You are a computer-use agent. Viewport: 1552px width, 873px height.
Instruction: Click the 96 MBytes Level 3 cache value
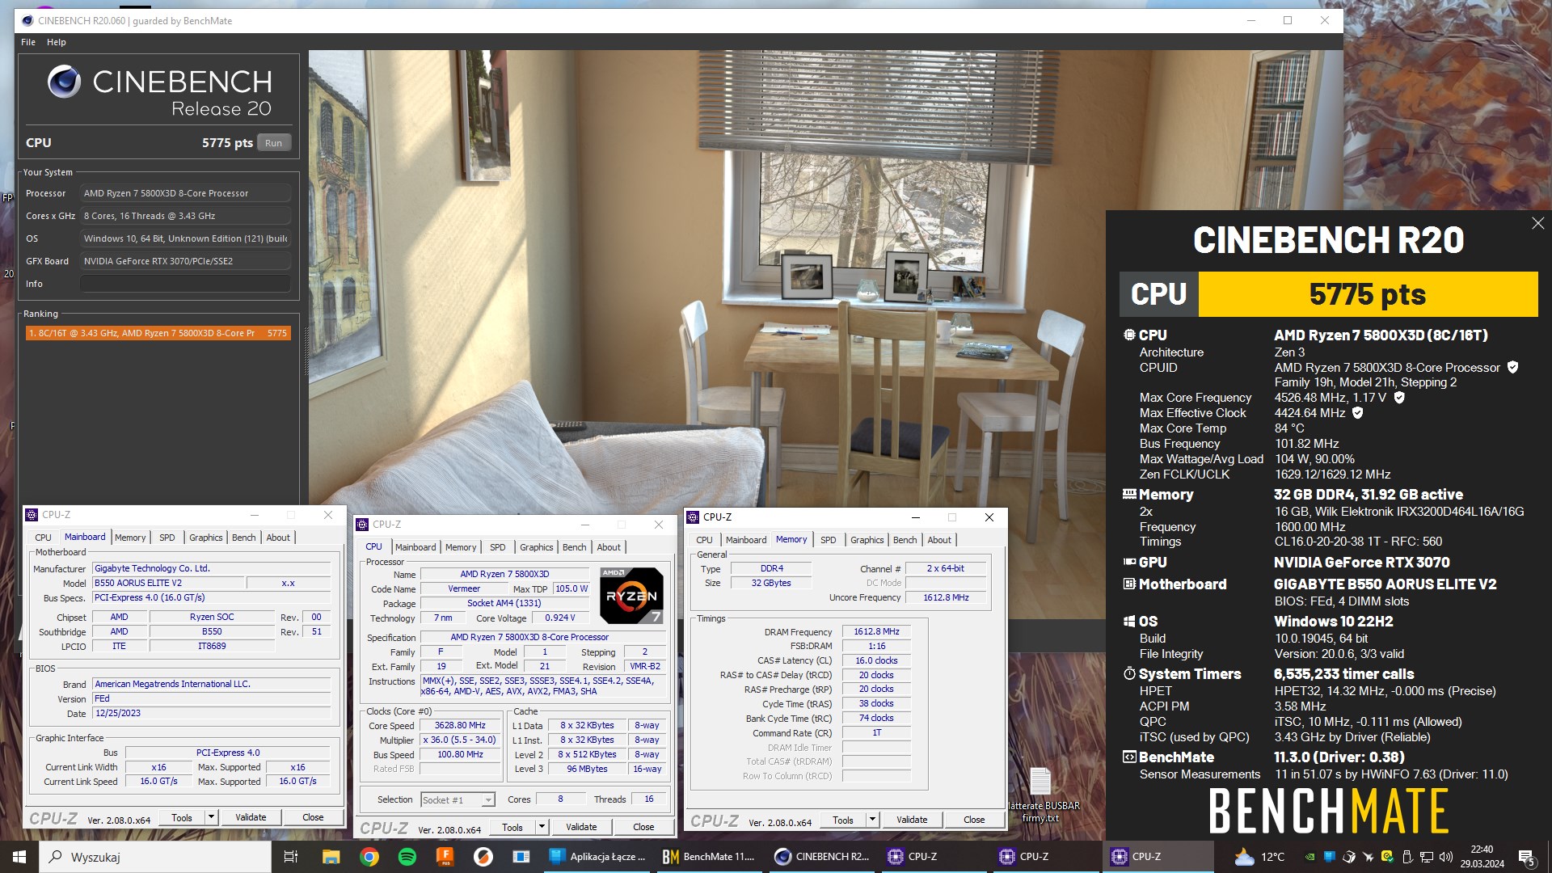click(587, 769)
